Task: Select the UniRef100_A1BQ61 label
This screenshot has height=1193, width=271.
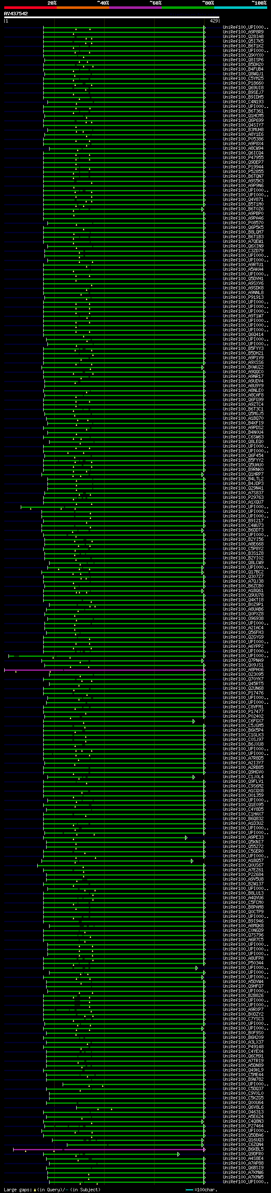Action: (243, 591)
